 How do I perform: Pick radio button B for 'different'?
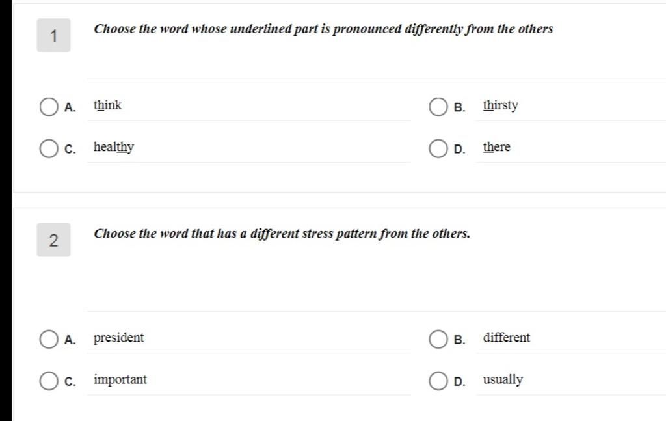coord(438,339)
